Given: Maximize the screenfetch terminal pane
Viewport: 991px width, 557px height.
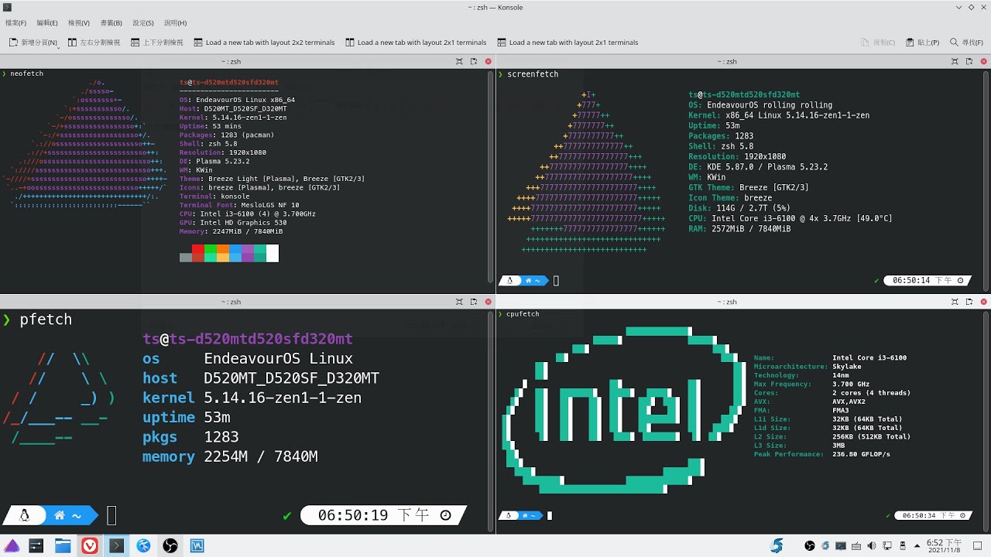Looking at the screenshot, I should coord(955,62).
